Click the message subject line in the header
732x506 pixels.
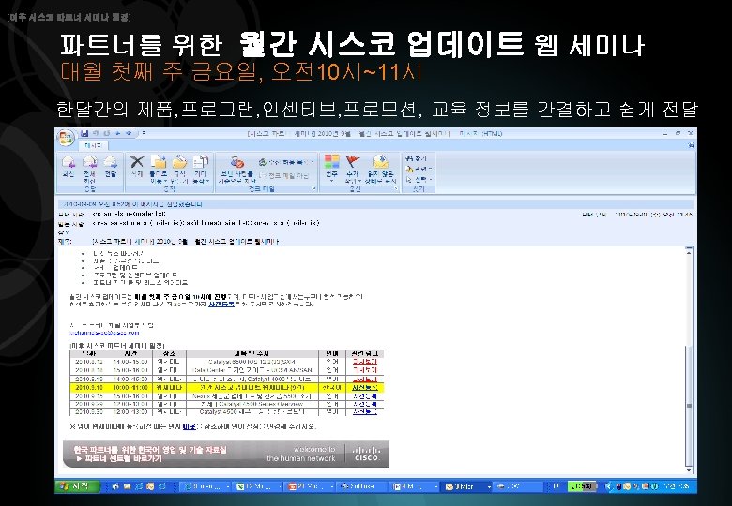pyautogui.click(x=185, y=242)
